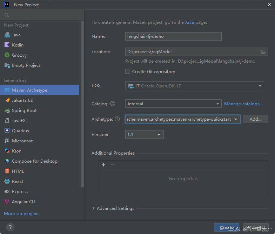Open Manage catalogs link
Screen dimensions: 275x234
[x=243, y=104]
